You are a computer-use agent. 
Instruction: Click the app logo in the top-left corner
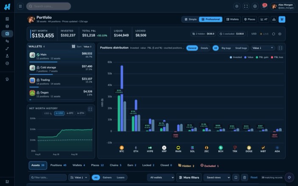coord(7,7)
